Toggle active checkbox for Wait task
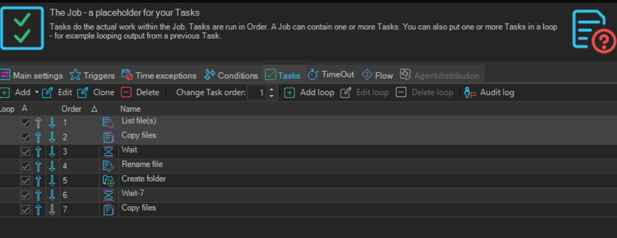 coord(25,152)
